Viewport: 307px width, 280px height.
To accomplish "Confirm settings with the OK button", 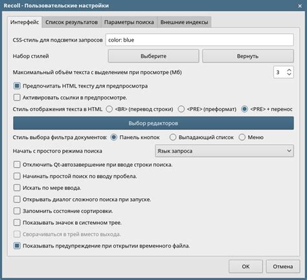I will pyautogui.click(x=245, y=266).
